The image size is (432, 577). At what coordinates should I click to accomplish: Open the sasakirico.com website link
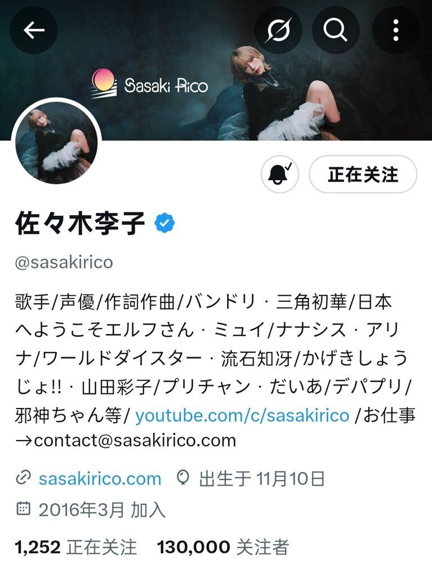100,479
